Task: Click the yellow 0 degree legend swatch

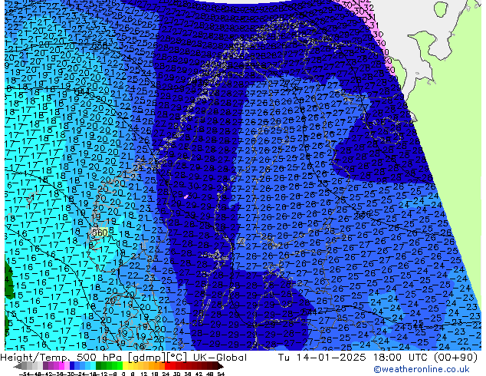Action: click(x=126, y=366)
